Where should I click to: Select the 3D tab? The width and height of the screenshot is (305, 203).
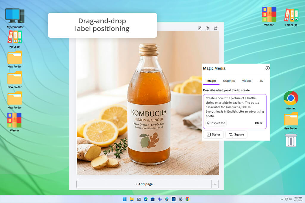[261, 81]
